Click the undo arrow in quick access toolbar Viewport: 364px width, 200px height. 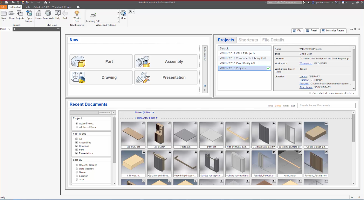(x=32, y=2)
